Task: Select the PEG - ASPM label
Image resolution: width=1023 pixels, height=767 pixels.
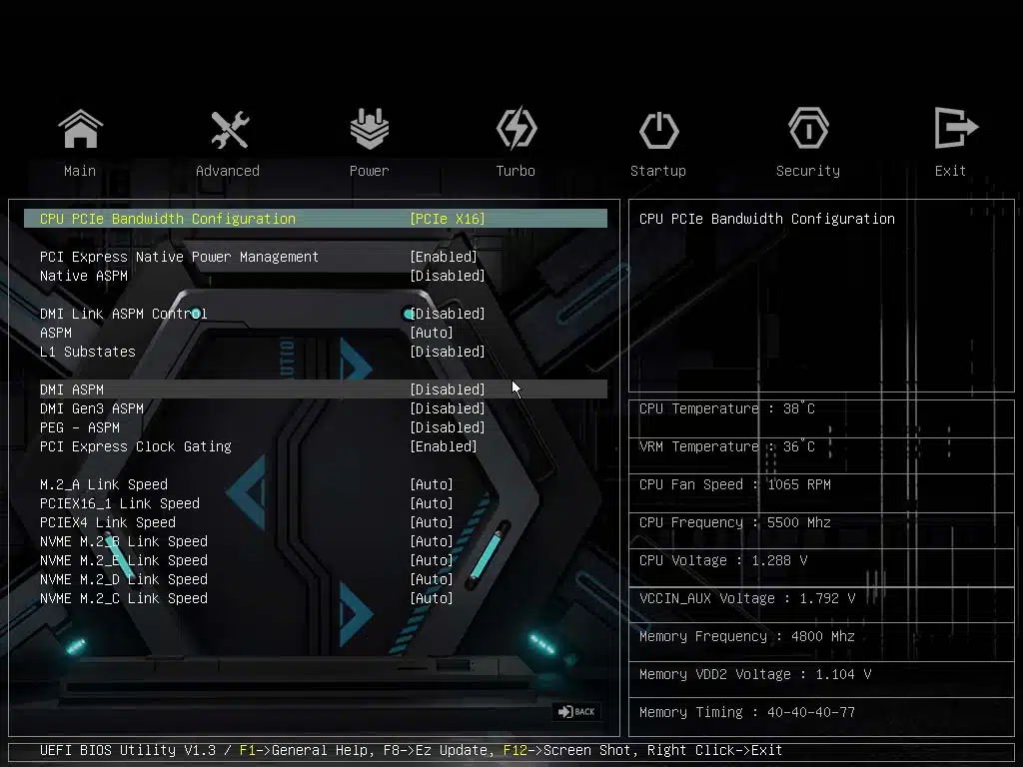Action: [x=80, y=427]
